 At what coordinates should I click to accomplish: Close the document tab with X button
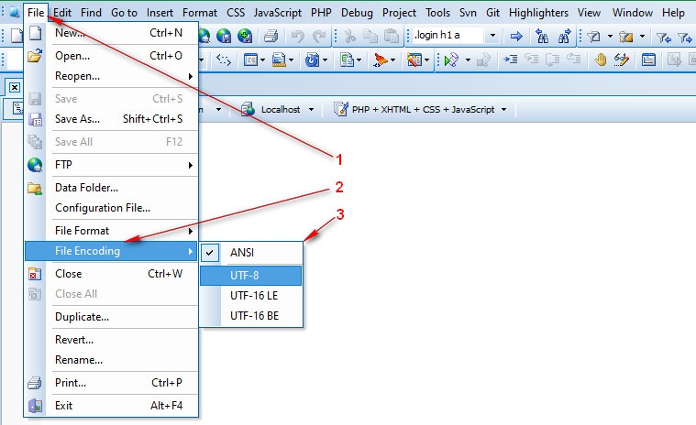pos(15,87)
